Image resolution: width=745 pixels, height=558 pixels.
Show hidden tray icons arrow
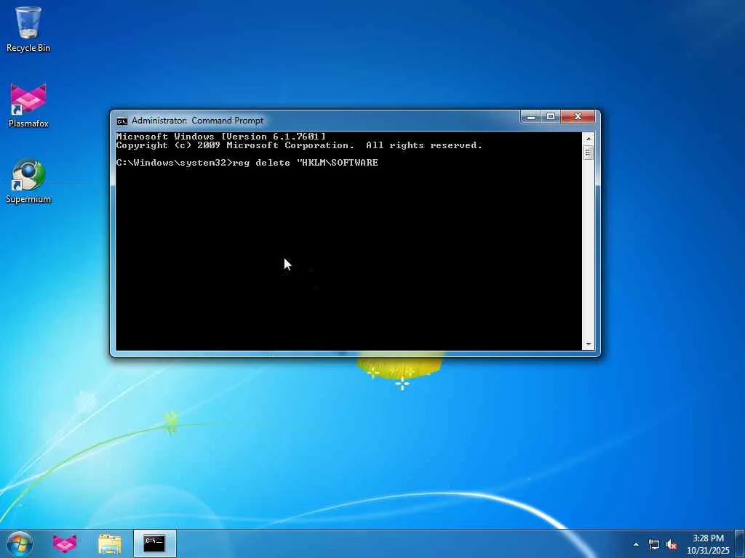(x=636, y=544)
